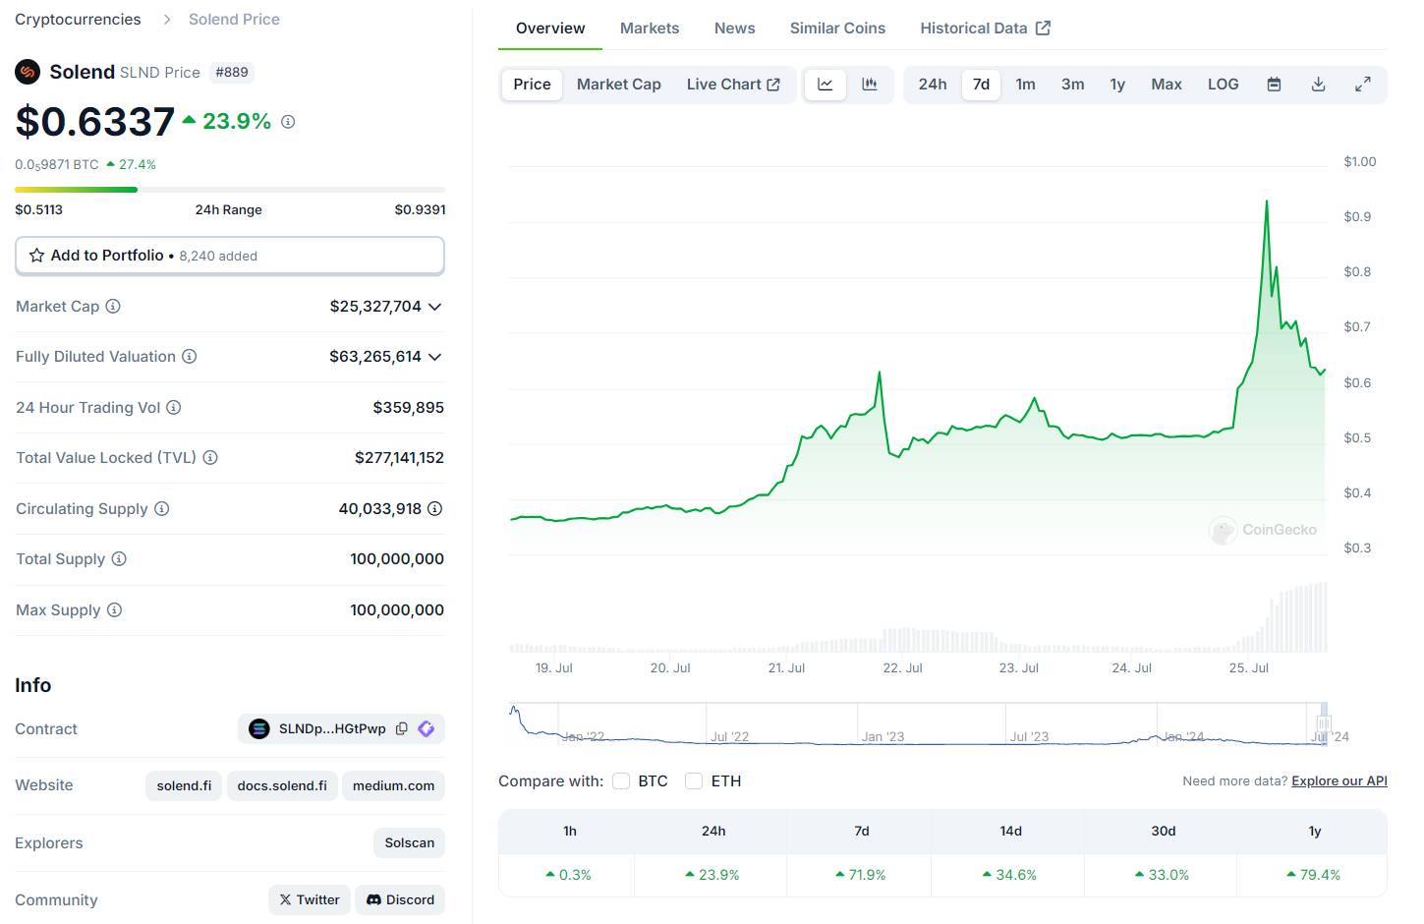This screenshot has width=1424, height=924.
Task: Click the Discord logo icon
Action: coord(373,900)
